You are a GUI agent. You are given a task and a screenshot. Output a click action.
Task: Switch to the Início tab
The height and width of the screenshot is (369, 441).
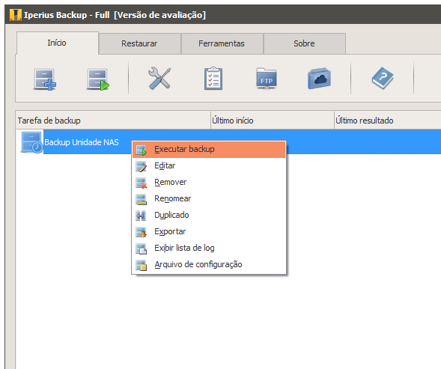pyautogui.click(x=58, y=43)
